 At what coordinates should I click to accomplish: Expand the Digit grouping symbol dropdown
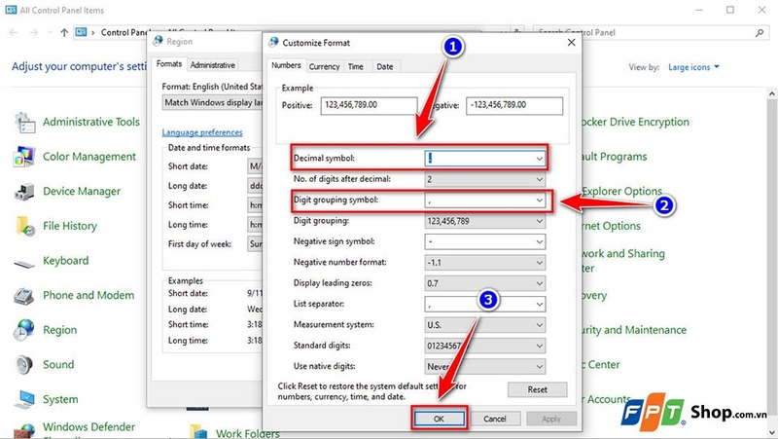point(540,201)
